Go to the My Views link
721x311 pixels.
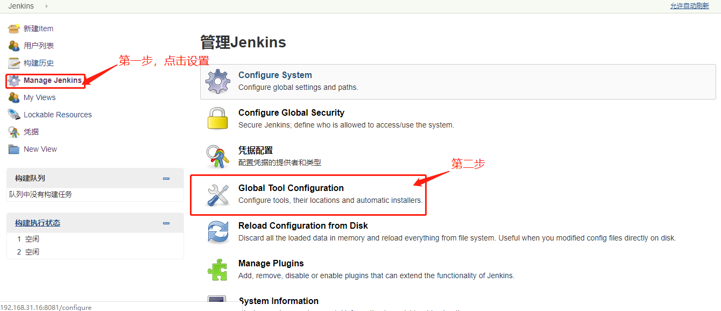(x=40, y=97)
